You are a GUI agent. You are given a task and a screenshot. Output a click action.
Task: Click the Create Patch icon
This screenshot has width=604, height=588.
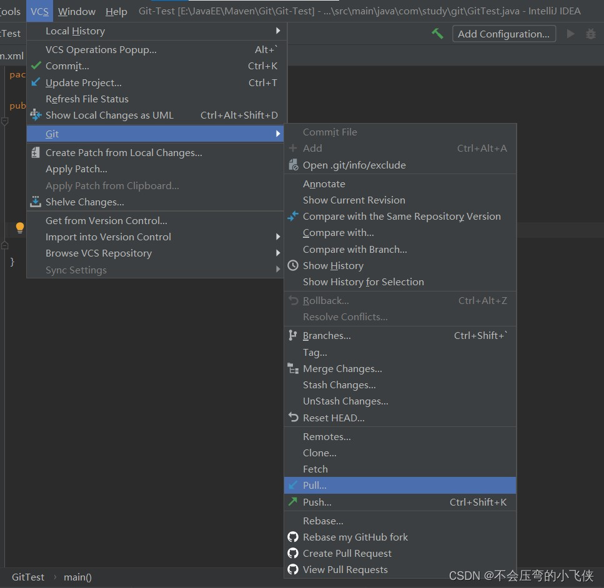[x=36, y=152]
